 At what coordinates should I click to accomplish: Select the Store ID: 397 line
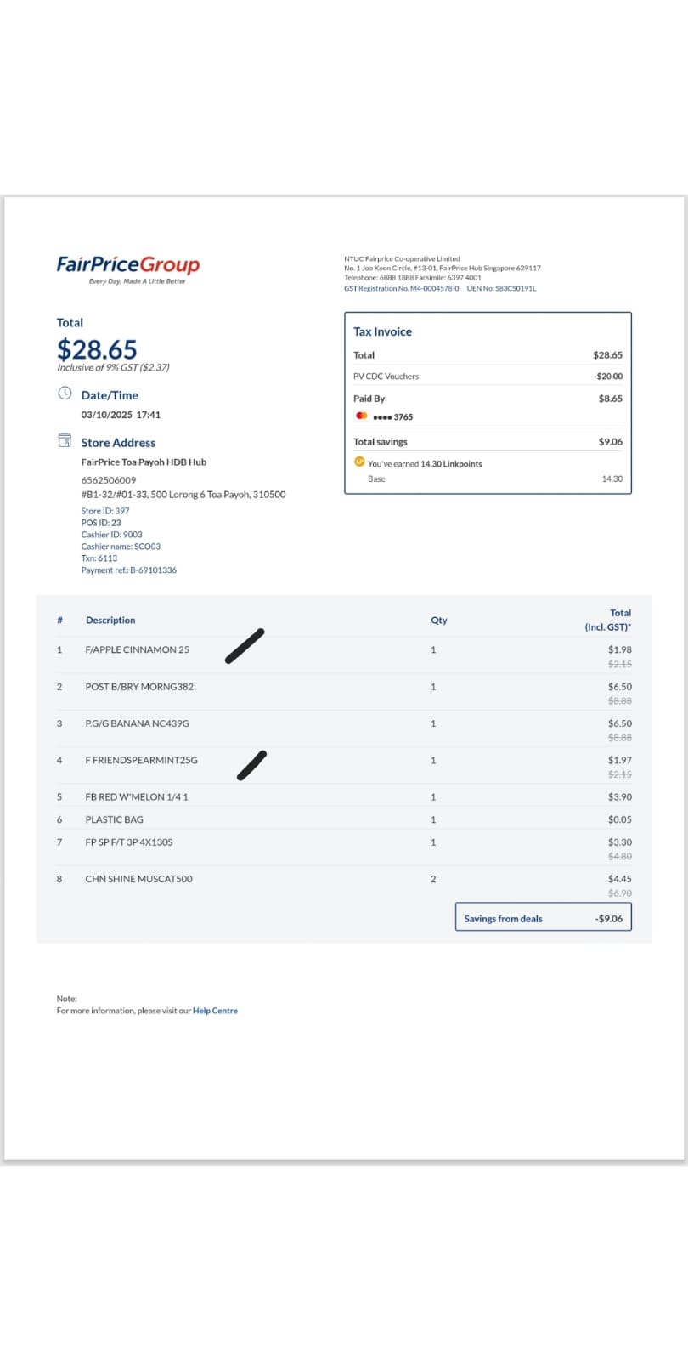105,511
